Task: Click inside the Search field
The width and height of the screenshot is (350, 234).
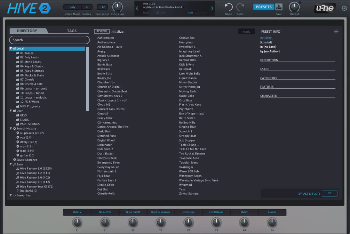Action: point(49,40)
